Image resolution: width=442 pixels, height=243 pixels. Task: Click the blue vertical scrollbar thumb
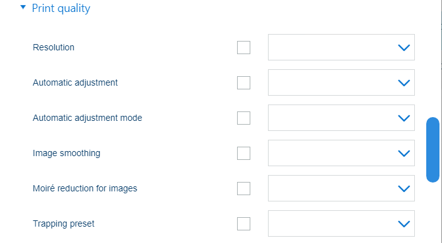click(x=433, y=150)
